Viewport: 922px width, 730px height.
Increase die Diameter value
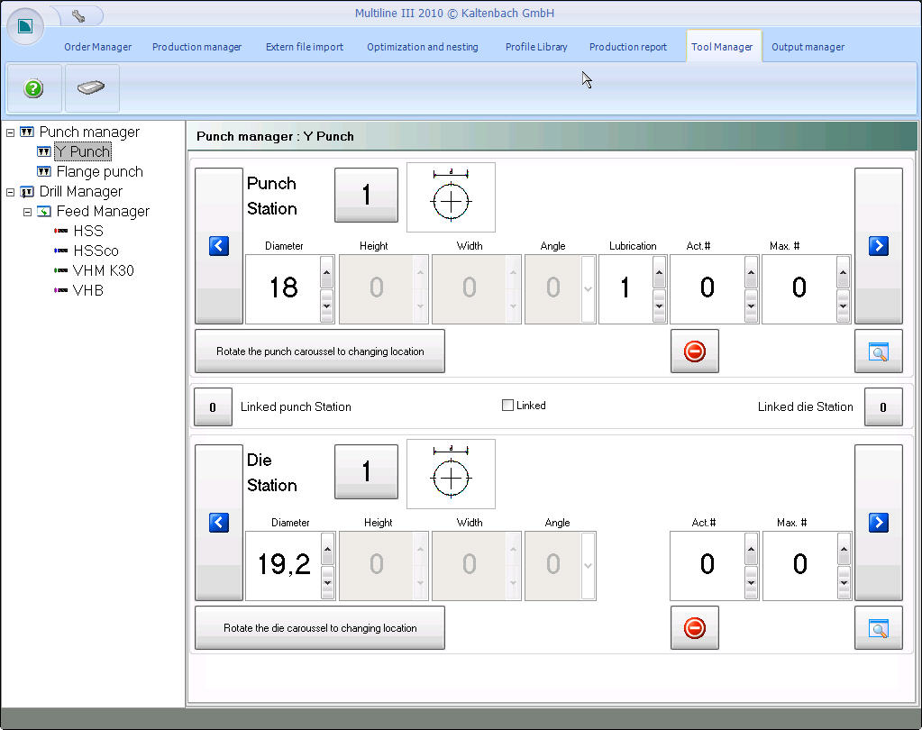pyautogui.click(x=327, y=549)
